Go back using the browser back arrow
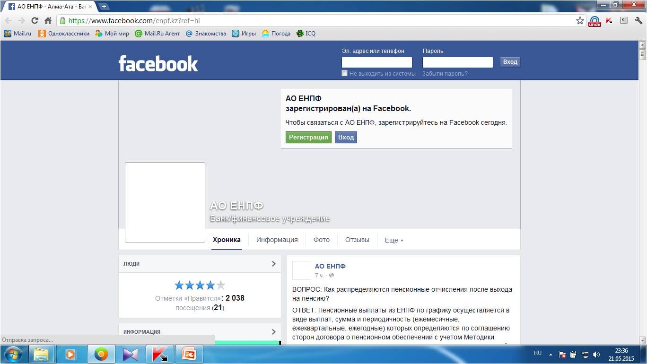 coord(8,21)
